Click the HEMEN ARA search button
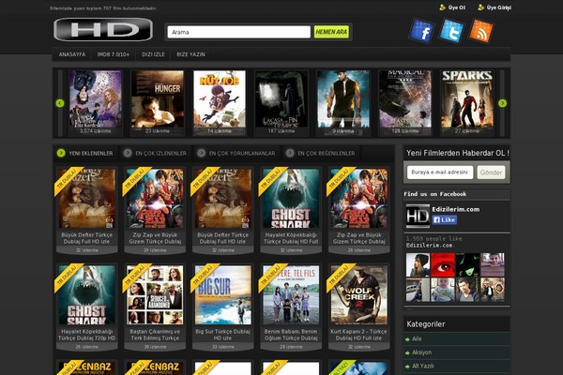Viewport: 563px width, 375px height. pyautogui.click(x=331, y=32)
